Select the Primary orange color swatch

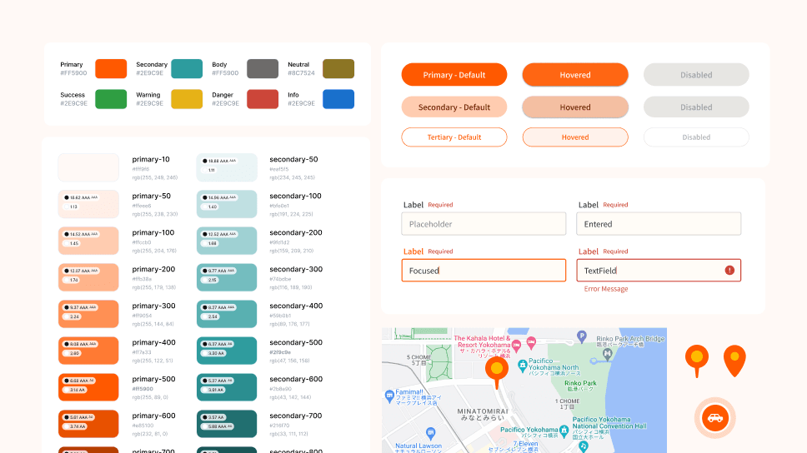point(111,69)
